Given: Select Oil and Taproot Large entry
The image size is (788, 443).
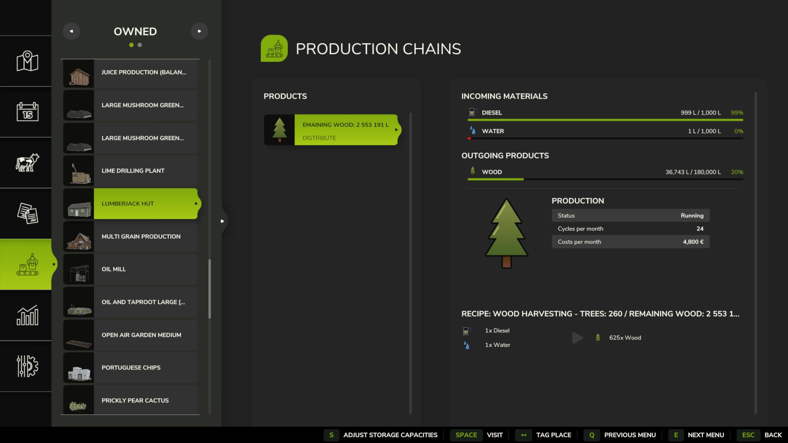Looking at the screenshot, I should (130, 302).
